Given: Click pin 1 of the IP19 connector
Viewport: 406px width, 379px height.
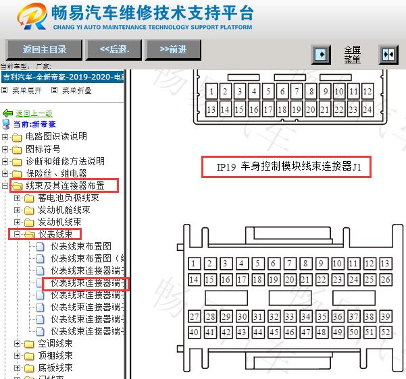Looking at the screenshot, I should (x=194, y=264).
